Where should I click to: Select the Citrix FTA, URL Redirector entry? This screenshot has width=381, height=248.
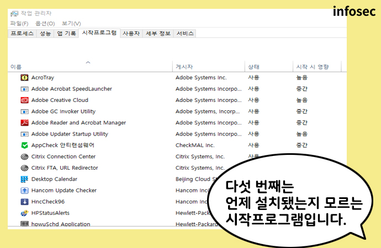coord(65,168)
